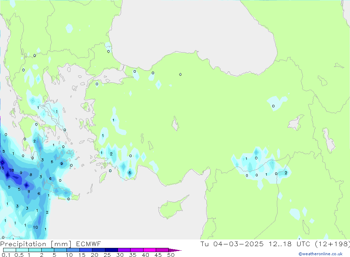This screenshot has width=350, height=257.
Task: Click the 45–50 mm legend color swatch
Action: (x=162, y=250)
